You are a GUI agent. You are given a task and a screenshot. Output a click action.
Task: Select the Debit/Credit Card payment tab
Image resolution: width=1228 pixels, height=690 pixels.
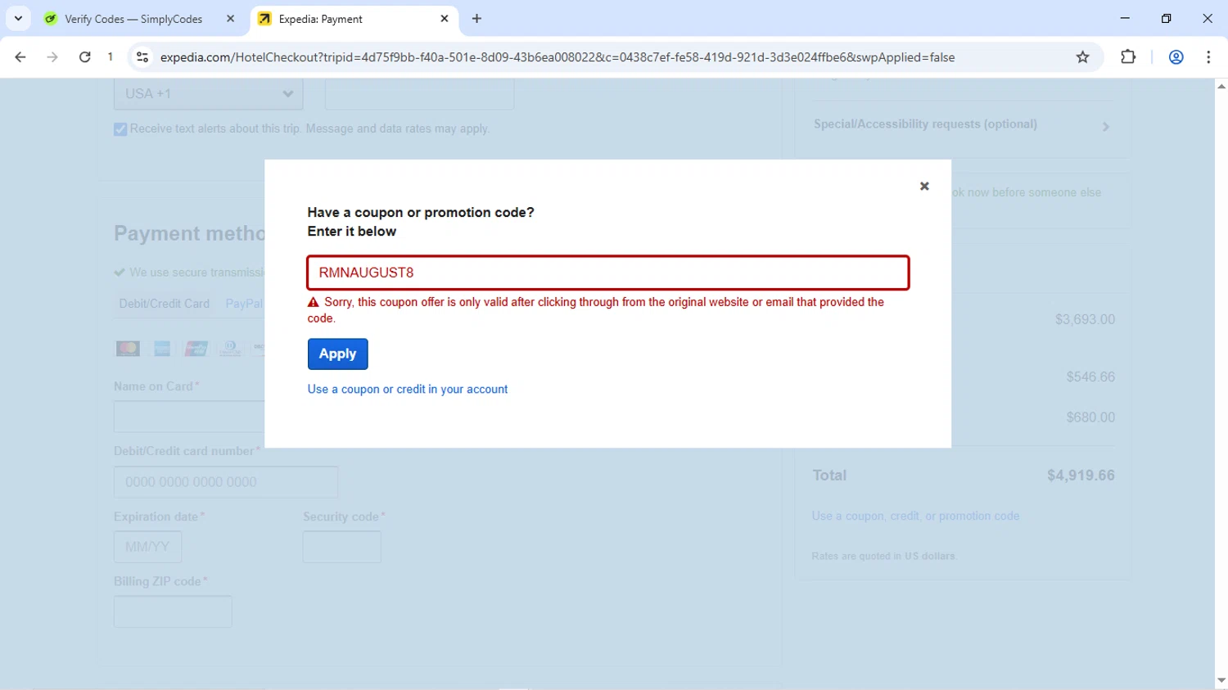[x=164, y=304]
